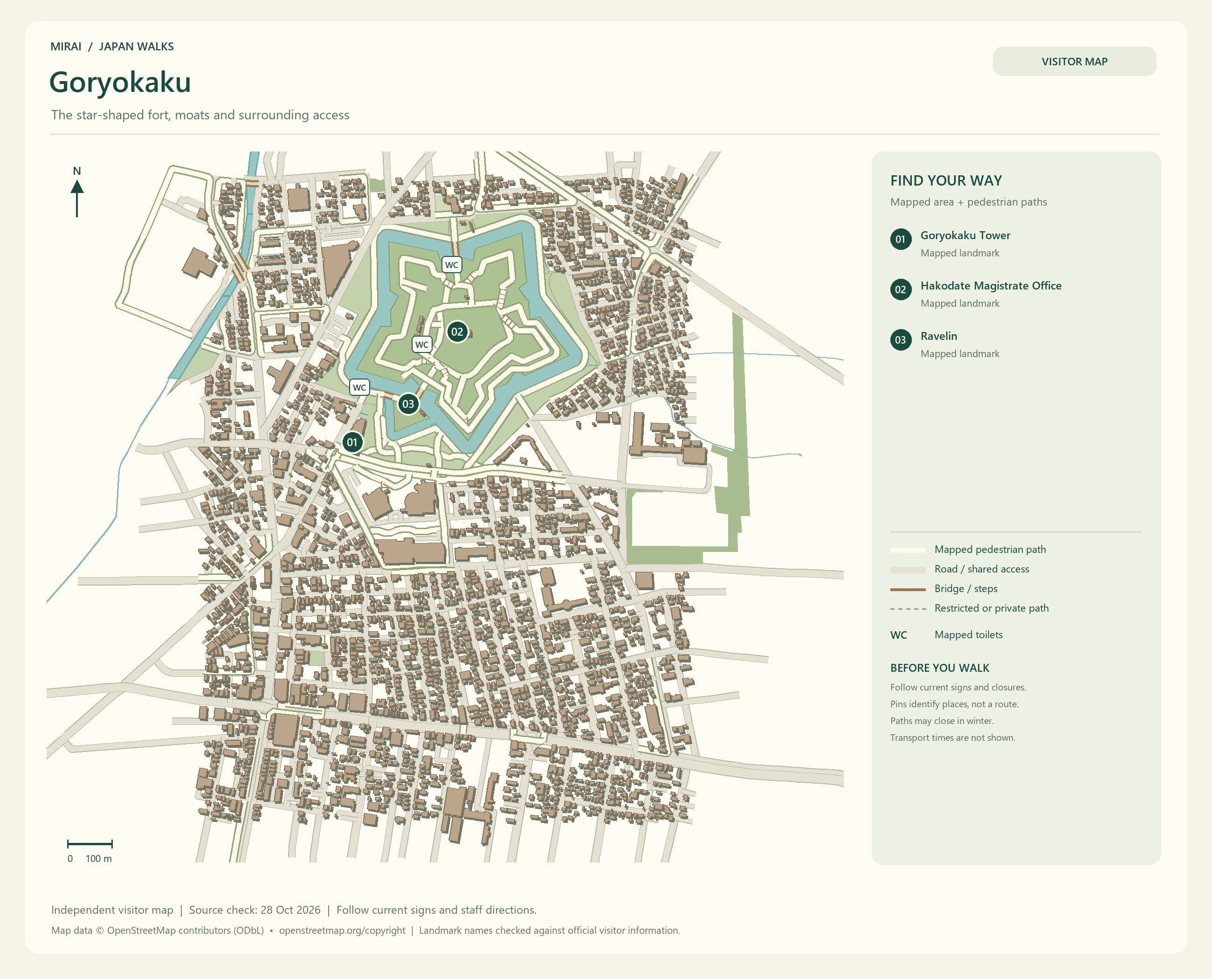Click the 'Mapped area + pedestrian paths' text
Screen dimensions: 1212x979
(x=968, y=202)
